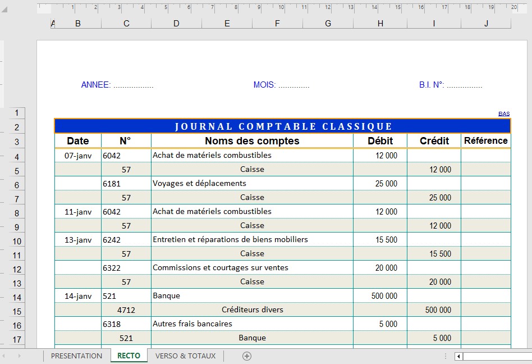Select column B header
The image size is (532, 364).
[78, 24]
